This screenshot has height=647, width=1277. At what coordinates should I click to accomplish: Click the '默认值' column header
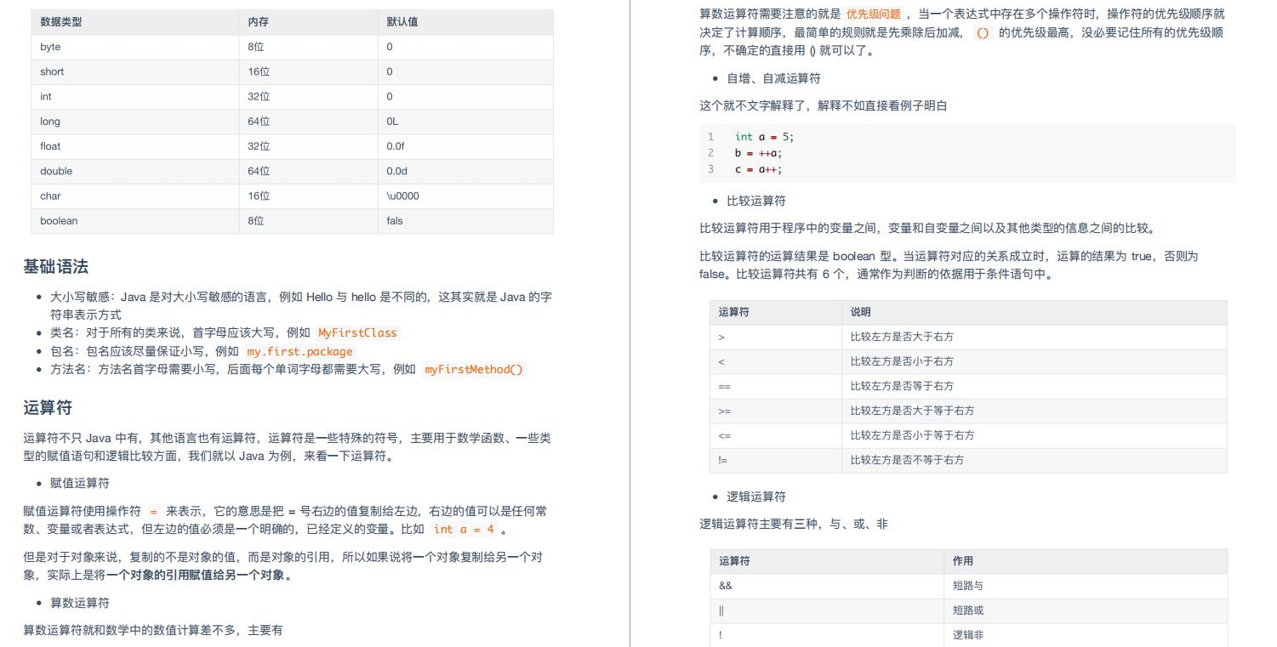pyautogui.click(x=465, y=22)
